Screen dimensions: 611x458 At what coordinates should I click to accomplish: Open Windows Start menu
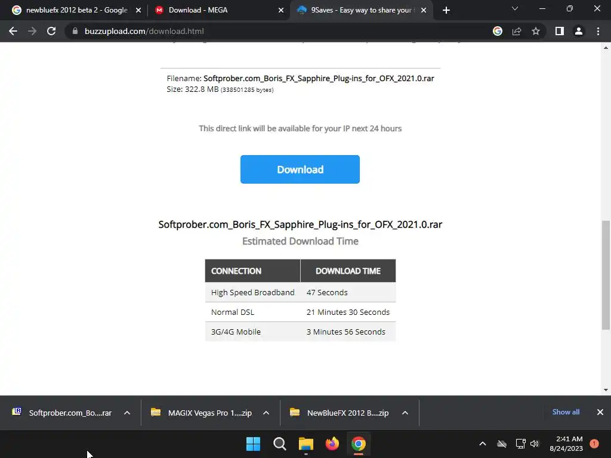(x=253, y=444)
